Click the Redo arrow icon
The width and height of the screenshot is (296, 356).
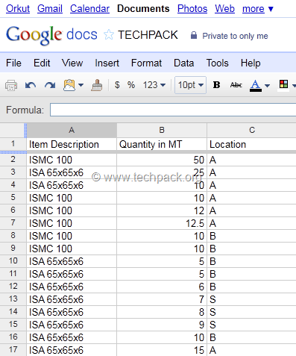point(50,85)
